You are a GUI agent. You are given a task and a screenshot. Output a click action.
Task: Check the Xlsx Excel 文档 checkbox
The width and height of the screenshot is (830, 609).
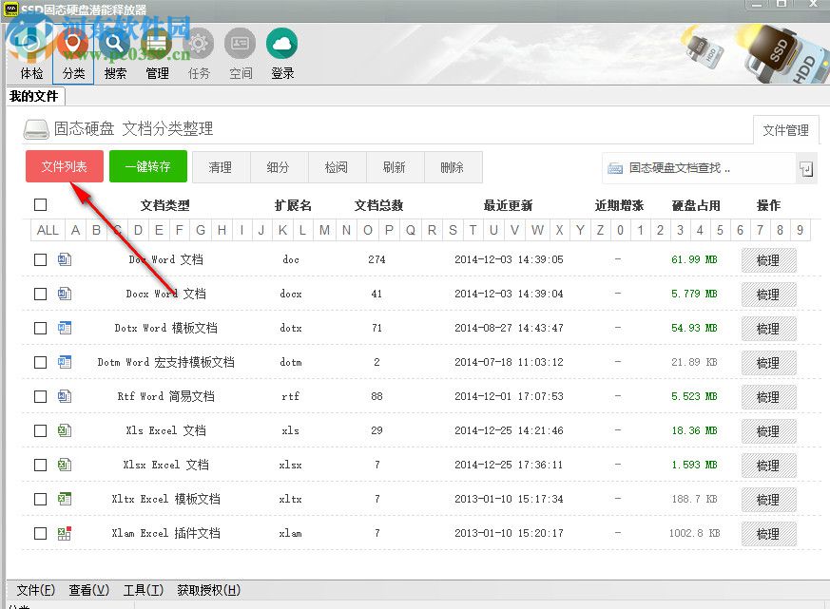[40, 466]
